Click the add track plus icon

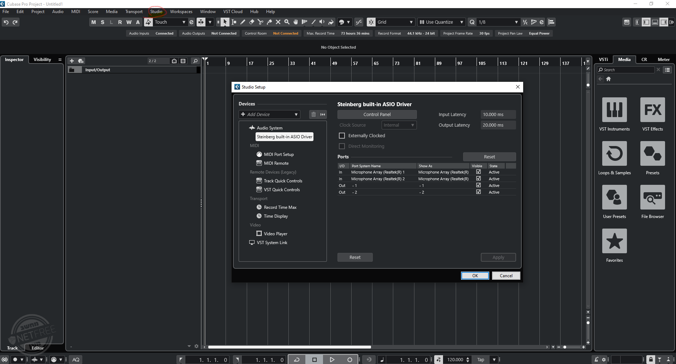point(72,61)
